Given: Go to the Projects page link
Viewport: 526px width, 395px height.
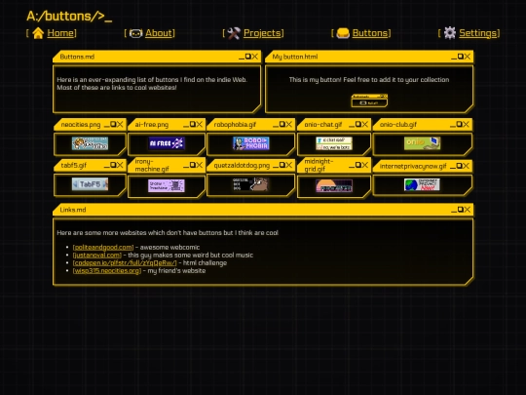Looking at the screenshot, I should (x=262, y=33).
